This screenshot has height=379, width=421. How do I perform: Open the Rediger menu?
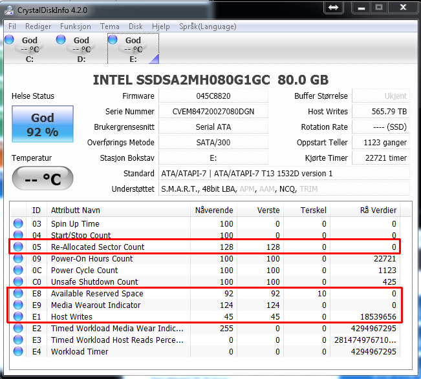pos(38,26)
